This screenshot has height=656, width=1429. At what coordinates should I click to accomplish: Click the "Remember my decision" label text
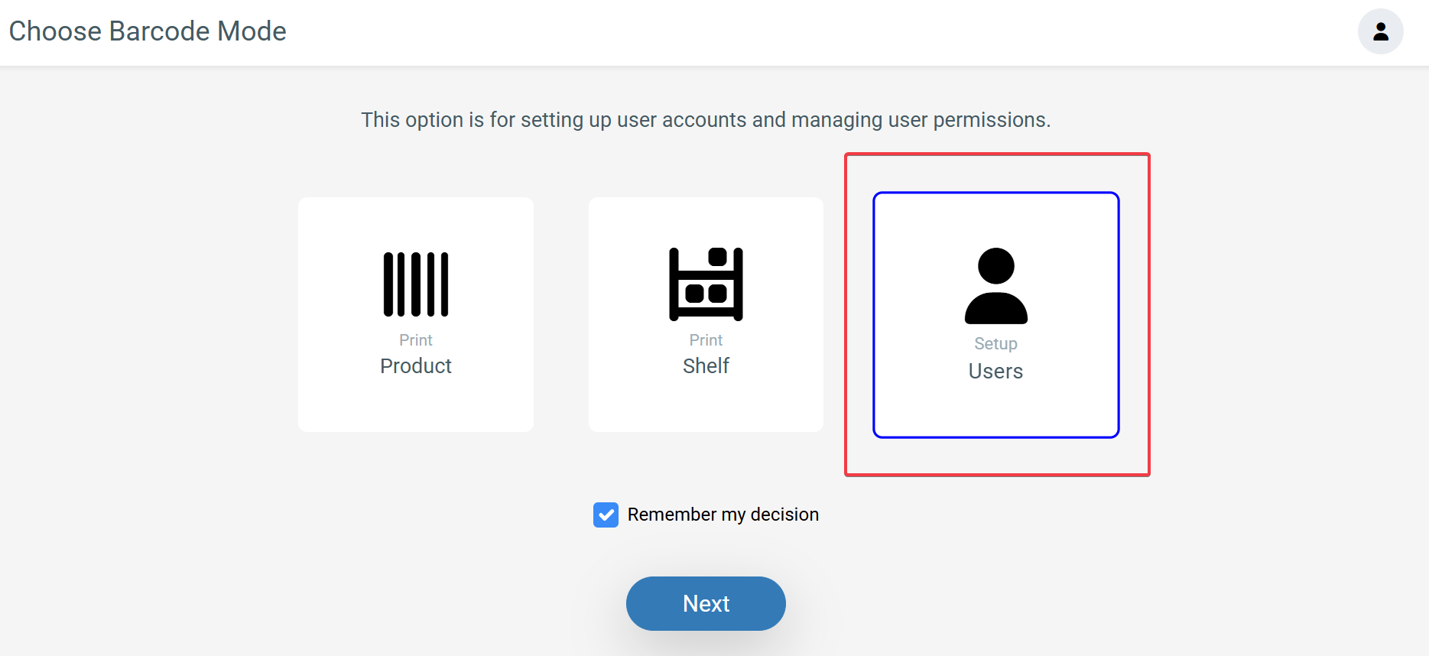pyautogui.click(x=723, y=515)
